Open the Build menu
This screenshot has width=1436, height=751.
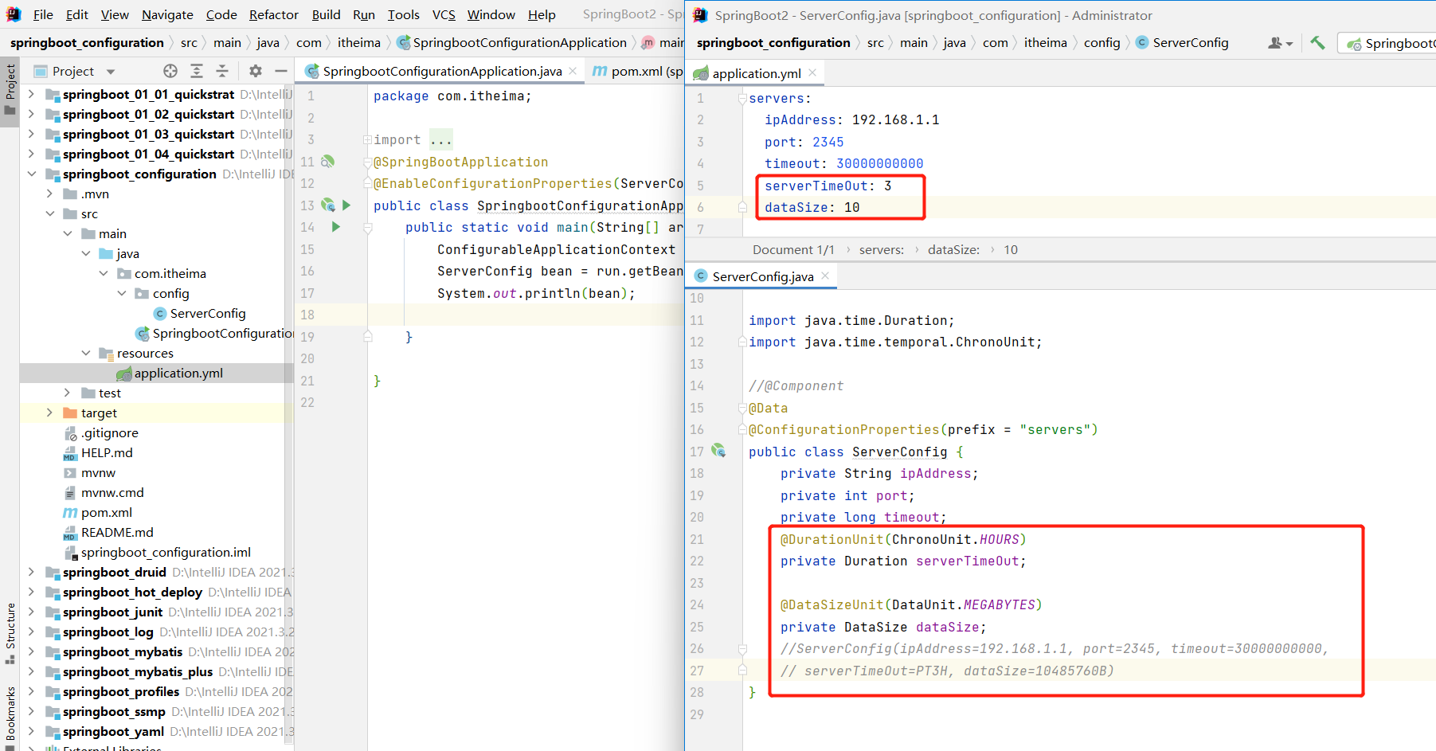coord(326,14)
